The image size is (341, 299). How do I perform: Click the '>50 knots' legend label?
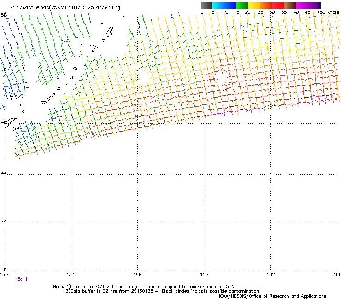[x=328, y=12]
